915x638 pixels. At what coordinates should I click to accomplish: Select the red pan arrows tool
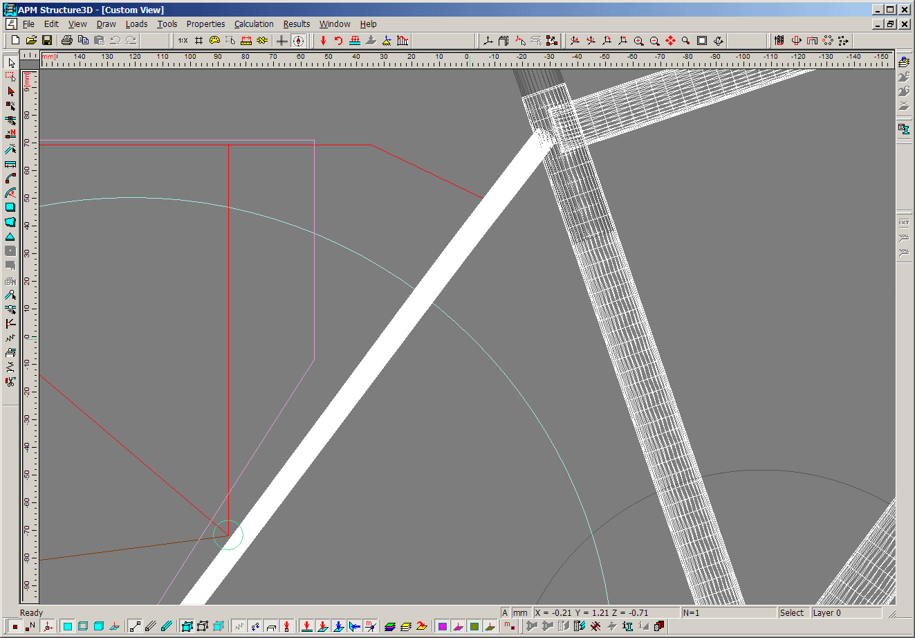point(670,41)
